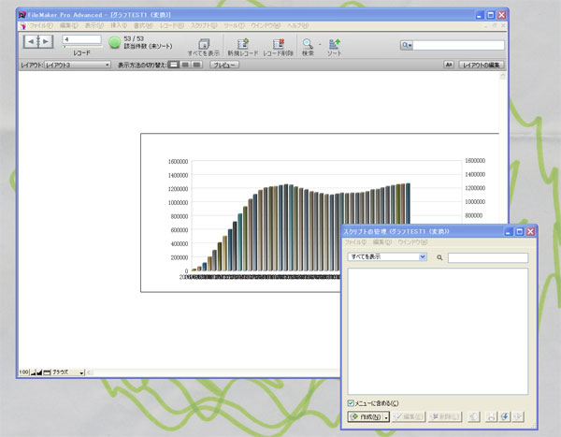Switch to table view icon
The width and height of the screenshot is (561, 437).
click(196, 65)
